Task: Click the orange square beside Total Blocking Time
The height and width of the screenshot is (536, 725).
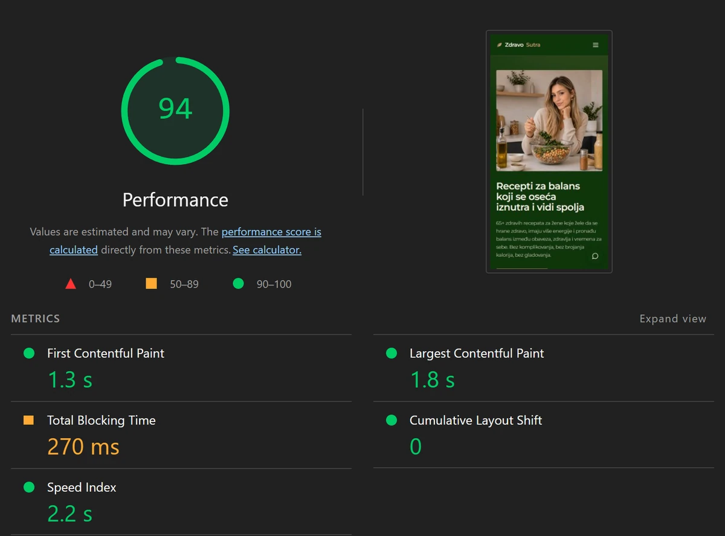Action: pos(28,420)
